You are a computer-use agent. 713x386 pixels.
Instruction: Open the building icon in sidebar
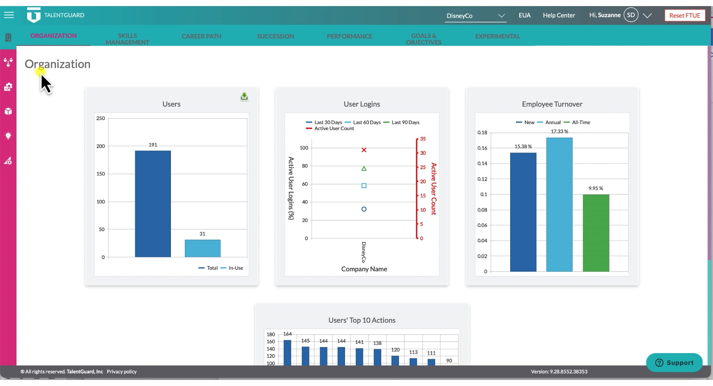(8, 37)
